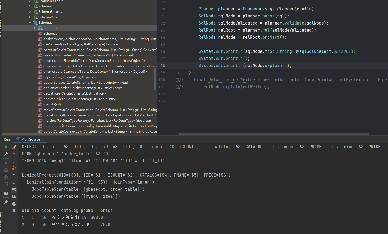The image size is (388, 234).
Task: Select the convert(CalciteConnection...) method
Action: coord(100,50)
